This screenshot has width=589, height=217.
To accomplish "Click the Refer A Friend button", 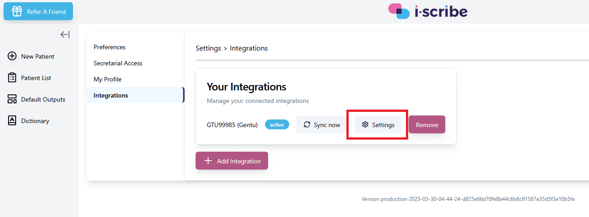I will (x=38, y=11).
